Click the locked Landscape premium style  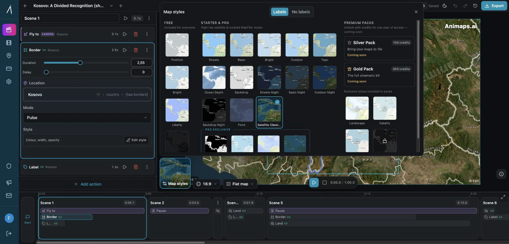[x=357, y=111]
